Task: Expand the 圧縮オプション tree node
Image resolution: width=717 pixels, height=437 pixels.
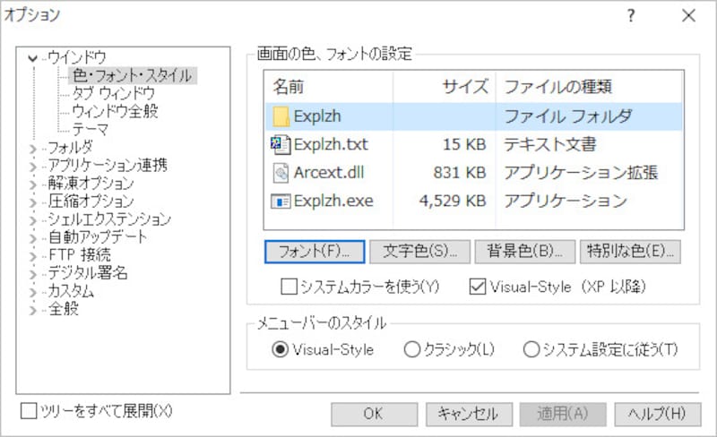Action: pyautogui.click(x=32, y=202)
